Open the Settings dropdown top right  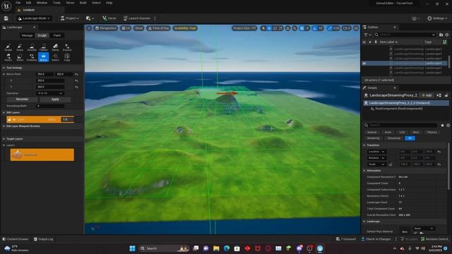(x=437, y=18)
